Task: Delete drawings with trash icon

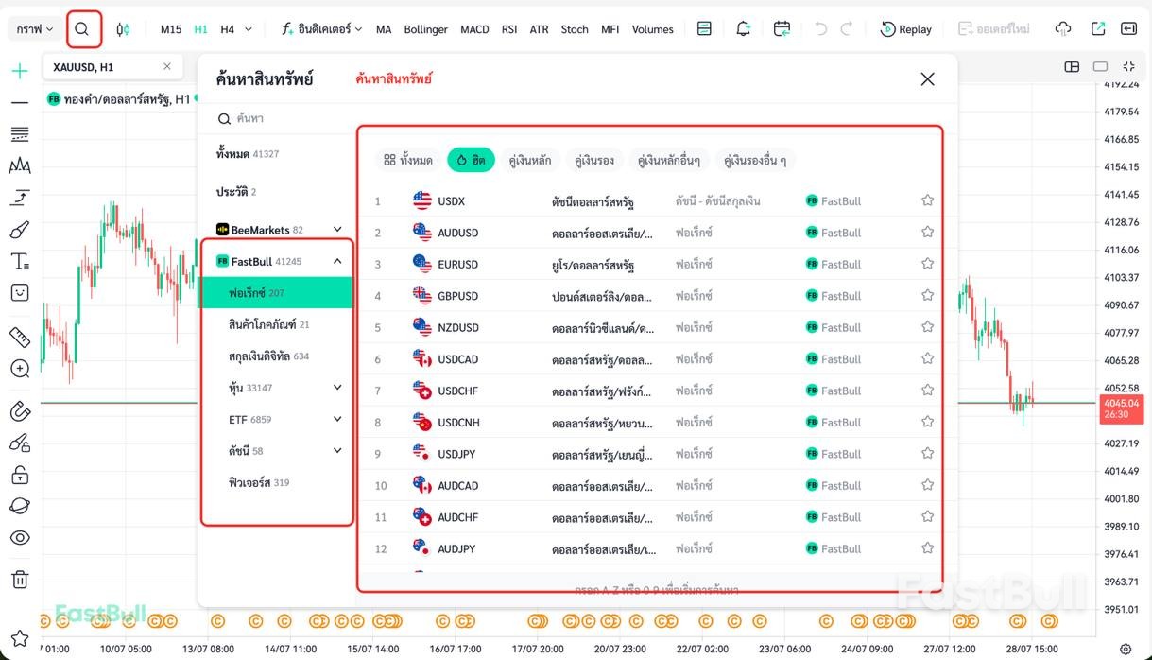Action: coord(20,580)
